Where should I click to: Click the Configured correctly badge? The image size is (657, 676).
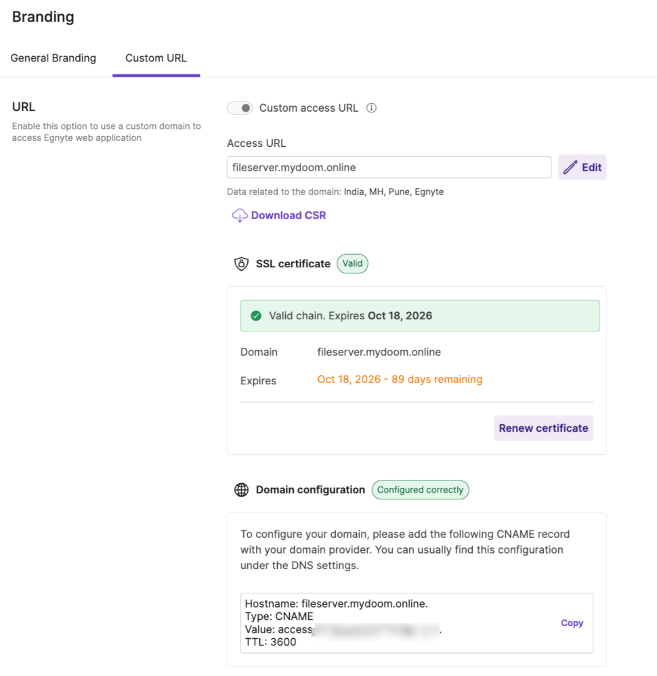pyautogui.click(x=420, y=490)
